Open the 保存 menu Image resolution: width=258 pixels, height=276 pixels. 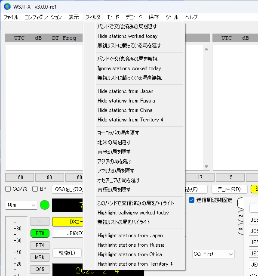(x=154, y=17)
